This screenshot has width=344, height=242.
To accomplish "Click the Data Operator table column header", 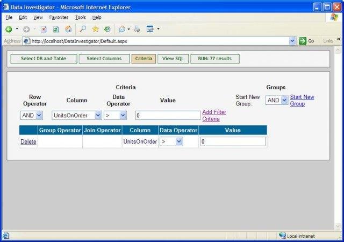I will pos(178,130).
